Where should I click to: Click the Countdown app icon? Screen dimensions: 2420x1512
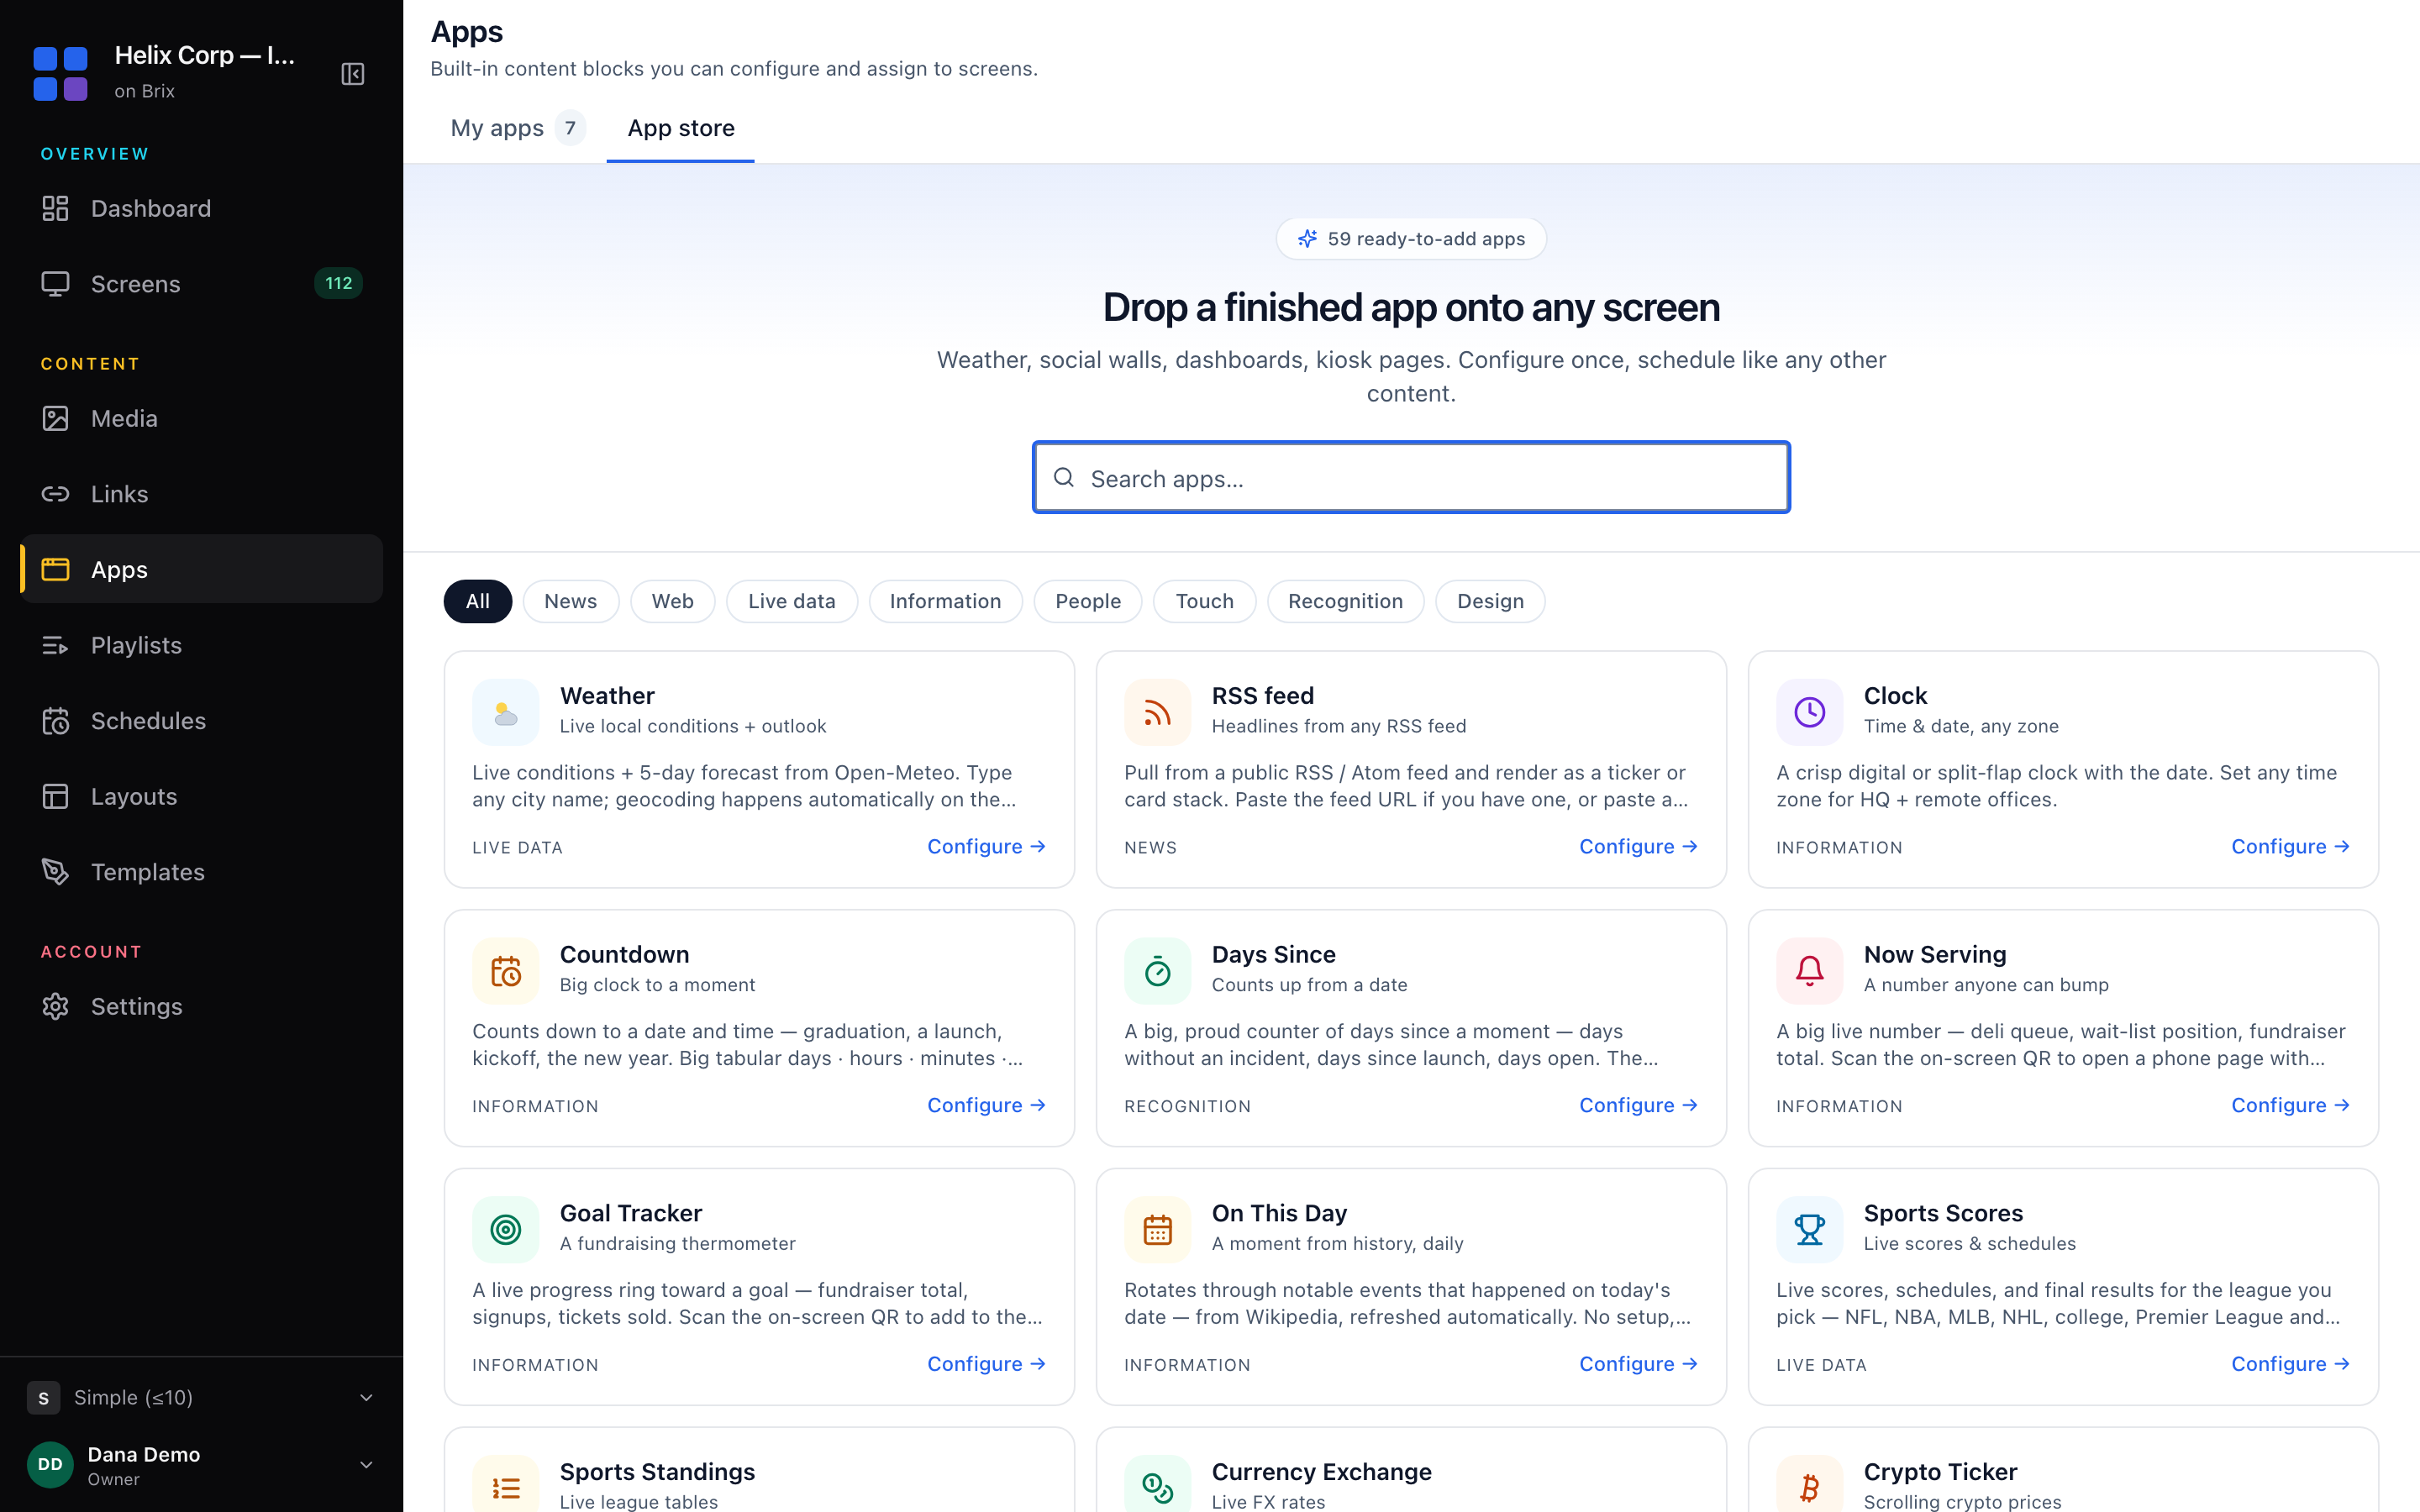[506, 971]
